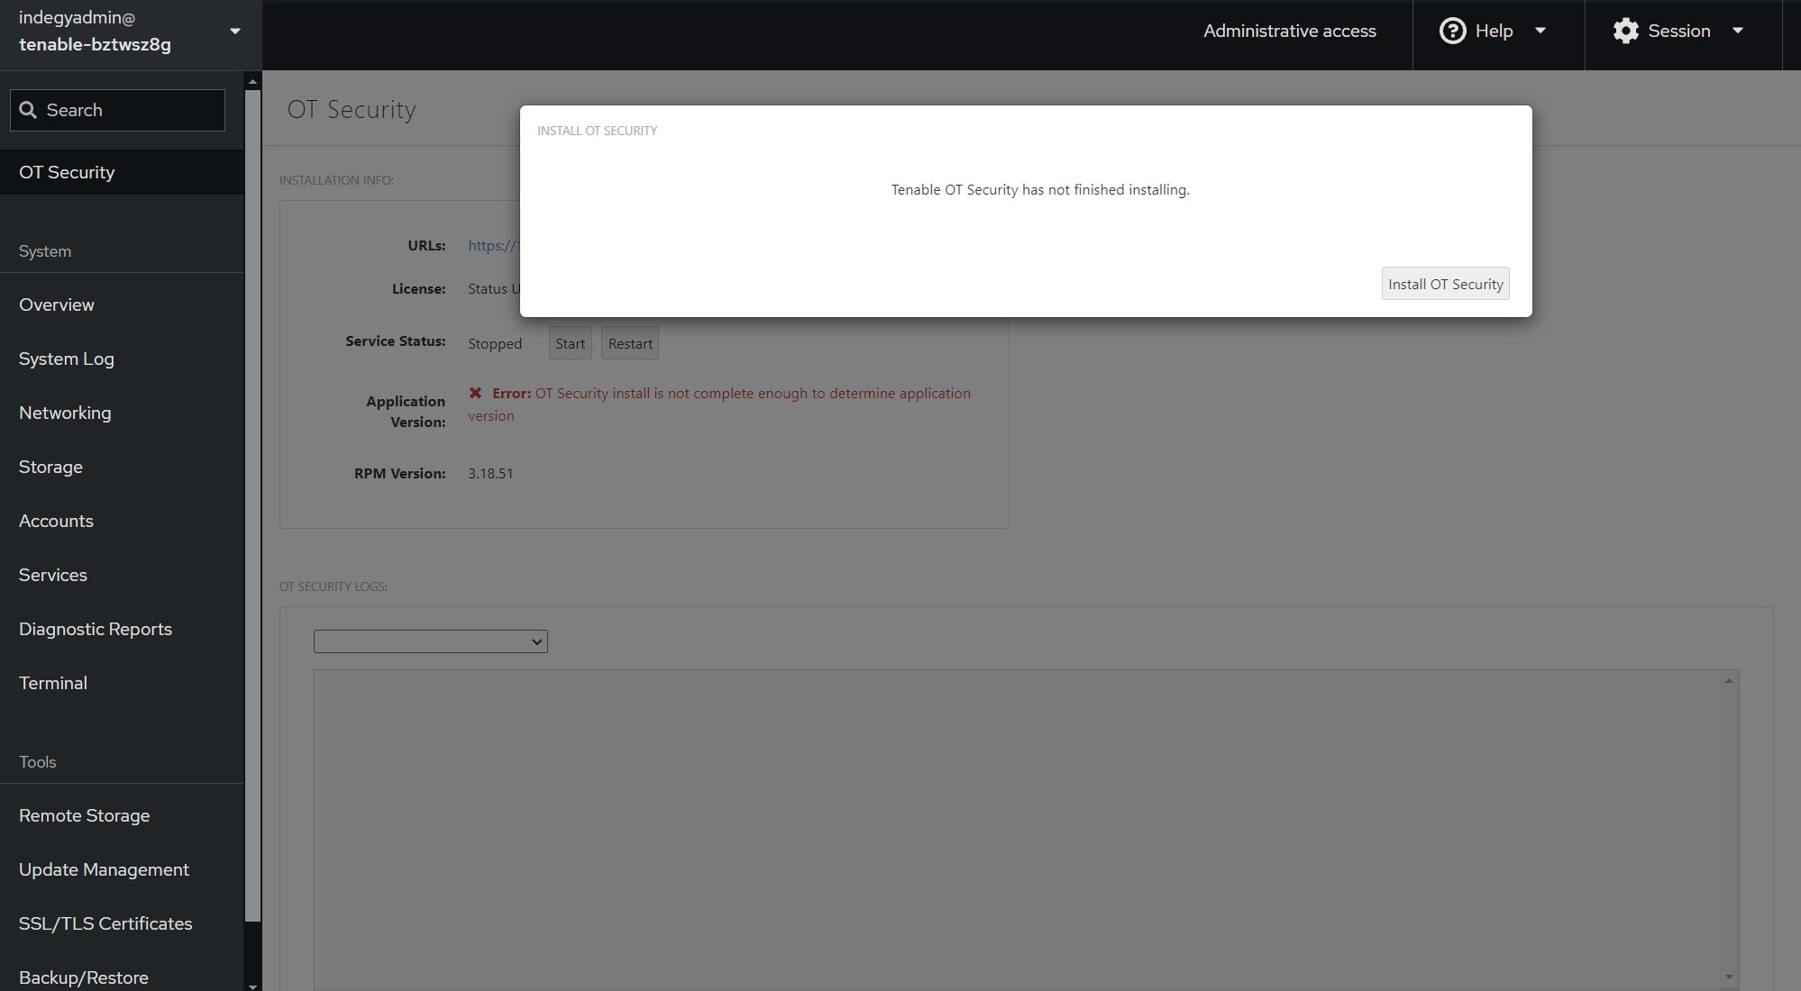The image size is (1801, 991).
Task: Expand the host switcher dropdown arrow
Action: coord(235,32)
